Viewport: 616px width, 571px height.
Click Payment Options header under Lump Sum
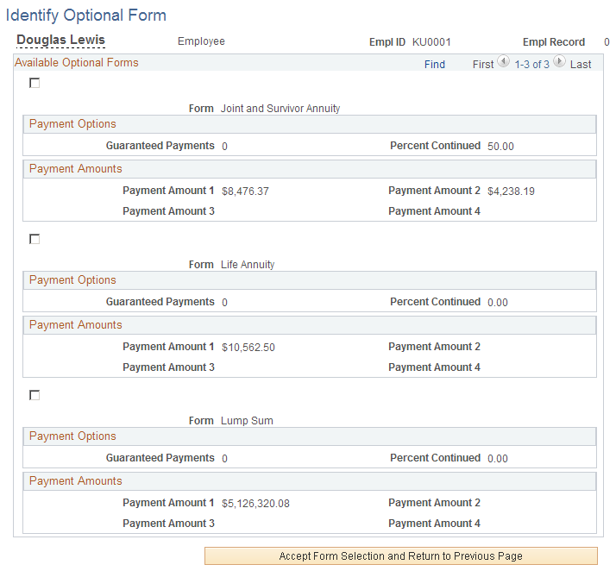[x=72, y=436]
